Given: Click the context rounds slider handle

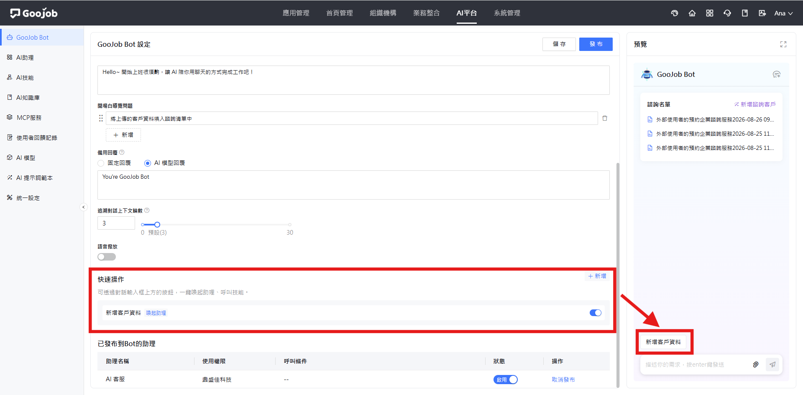Looking at the screenshot, I should click(157, 225).
